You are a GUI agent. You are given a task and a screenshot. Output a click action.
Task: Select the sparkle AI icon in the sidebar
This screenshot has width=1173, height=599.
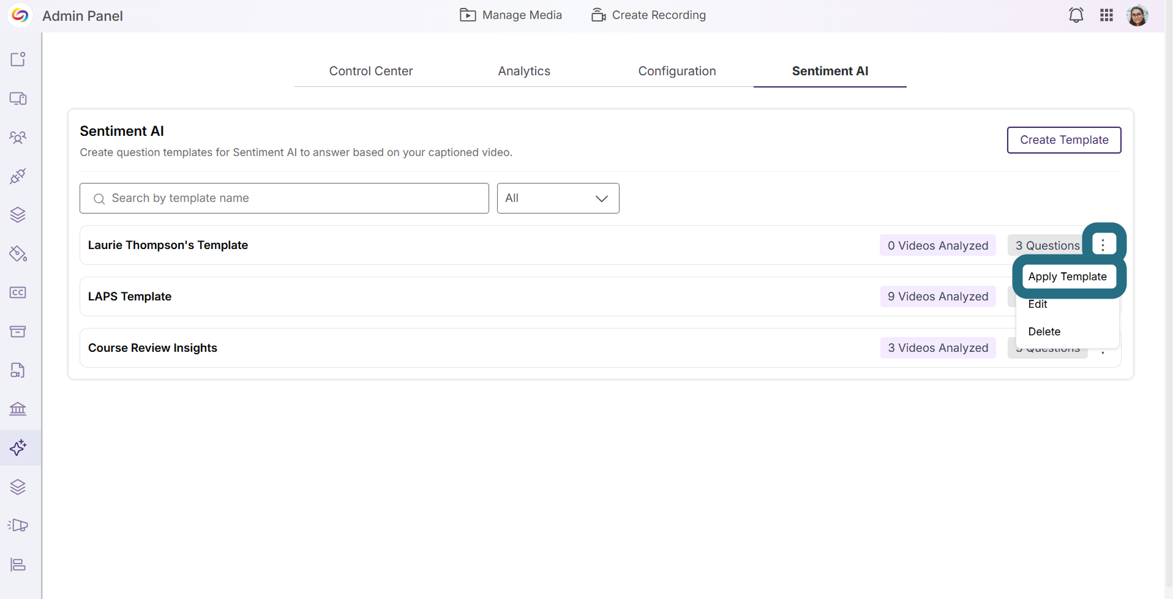[18, 448]
